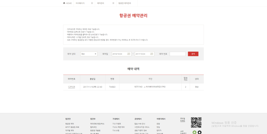Expand the 예약관리 breadcrumb arrow

point(113,3)
